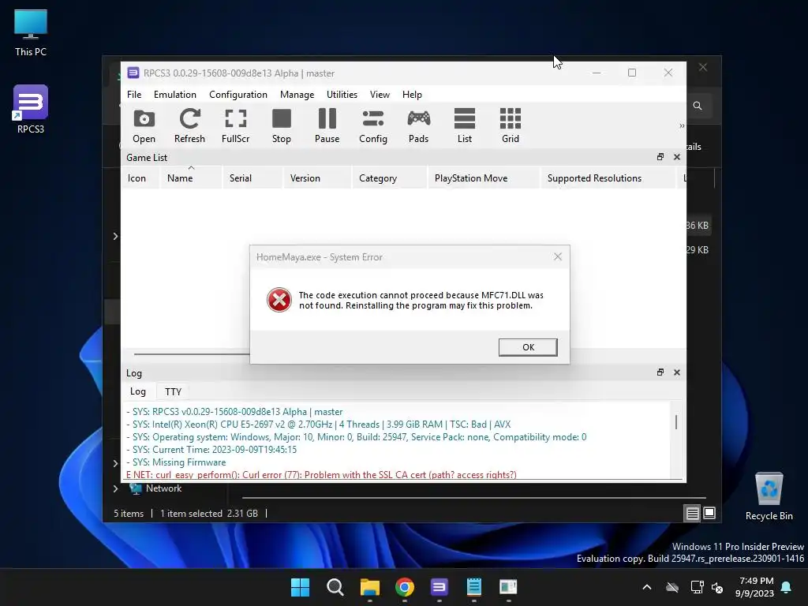Select the Intel Xeon CPU log line
This screenshot has height=606, width=808.
(319, 424)
